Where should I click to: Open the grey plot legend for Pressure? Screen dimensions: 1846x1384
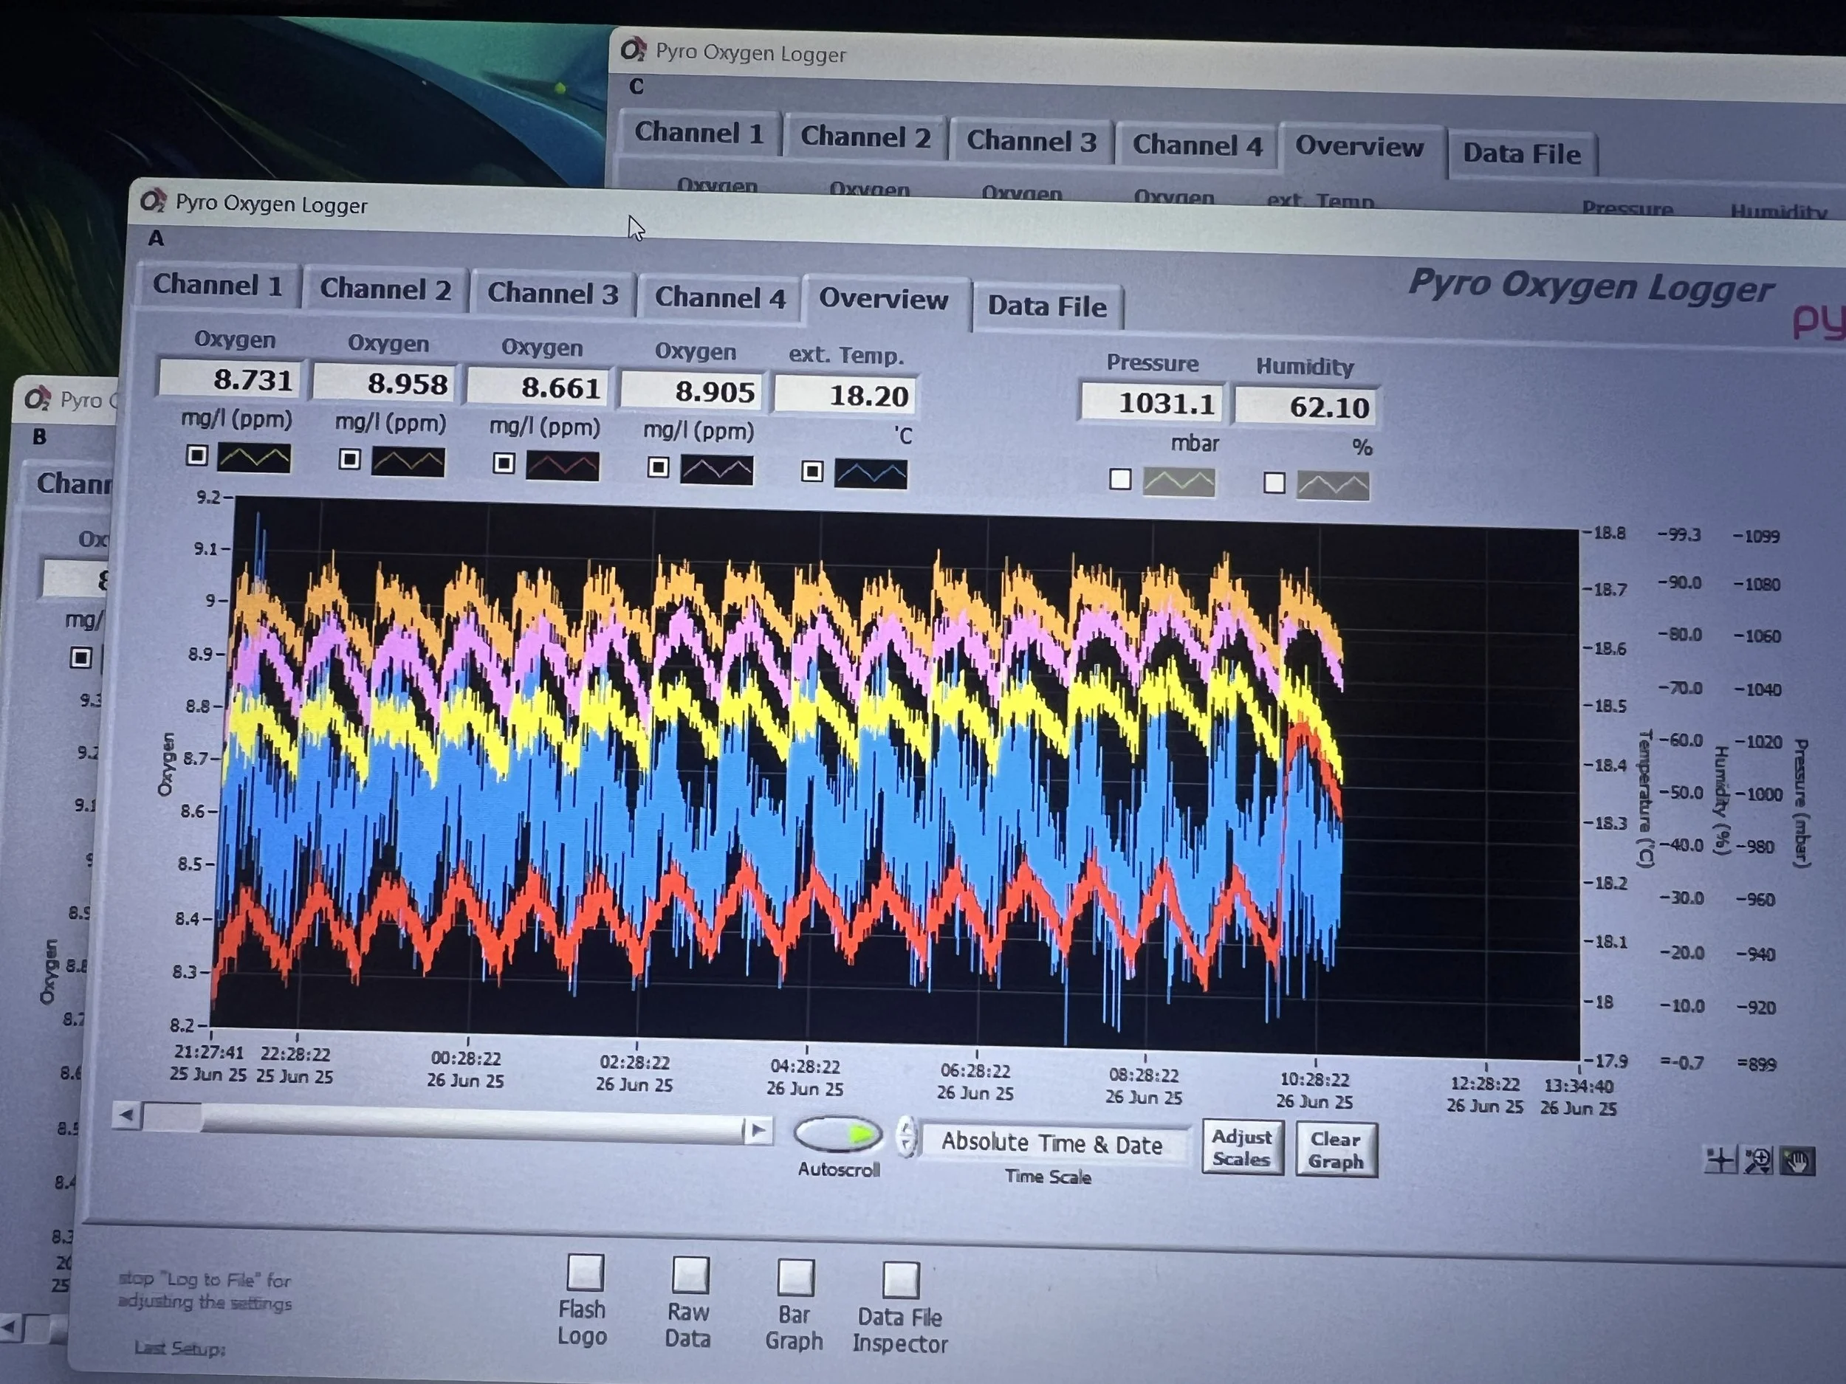point(1178,481)
